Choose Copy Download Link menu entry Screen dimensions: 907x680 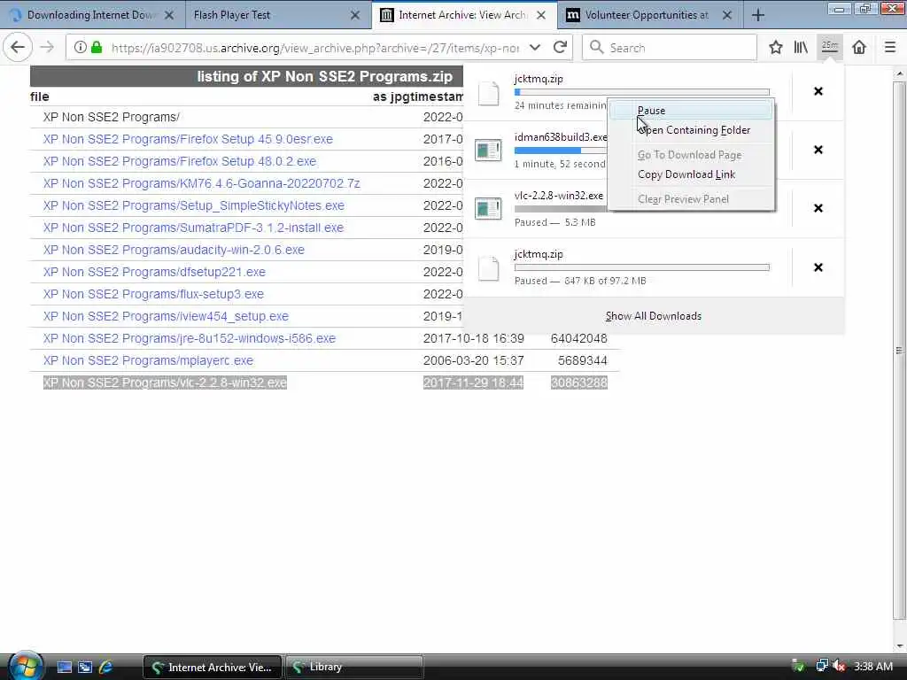[x=691, y=174]
